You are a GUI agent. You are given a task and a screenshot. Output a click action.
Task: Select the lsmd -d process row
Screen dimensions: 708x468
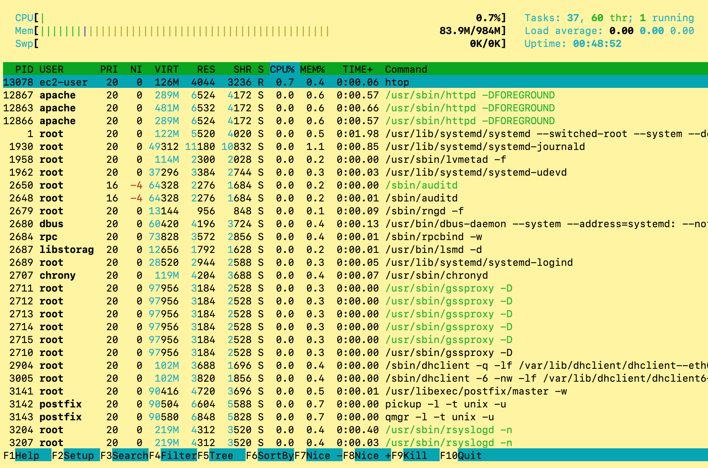(356, 250)
